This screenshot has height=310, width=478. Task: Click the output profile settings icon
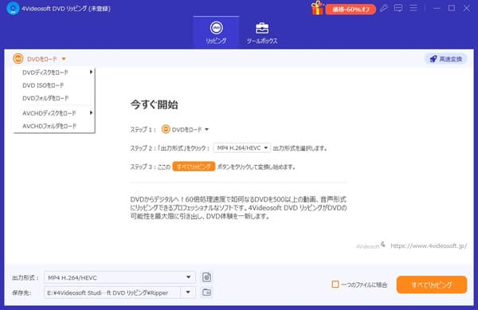pos(206,277)
